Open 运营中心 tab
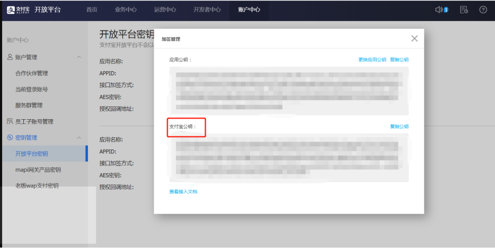This screenshot has height=248, width=495. pos(165,10)
